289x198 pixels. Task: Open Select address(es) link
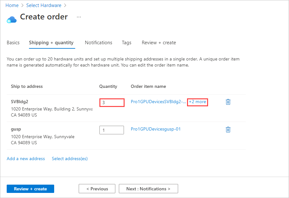69,159
